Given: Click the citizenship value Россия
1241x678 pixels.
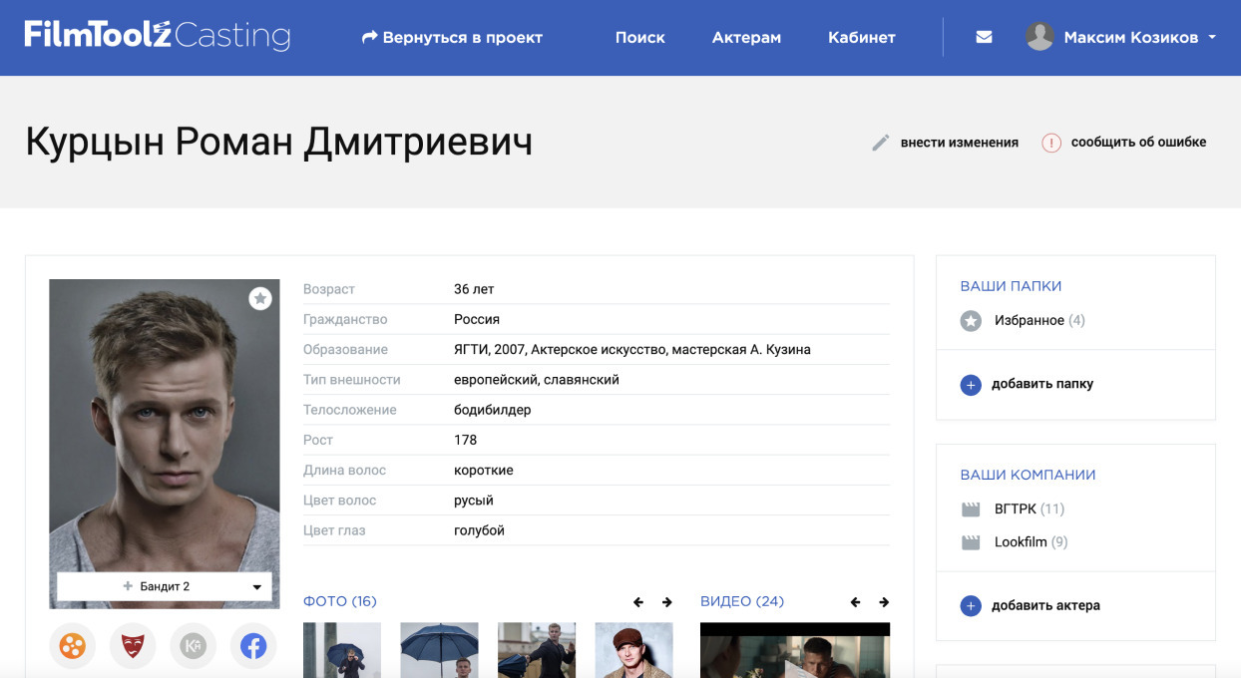Looking at the screenshot, I should [477, 320].
